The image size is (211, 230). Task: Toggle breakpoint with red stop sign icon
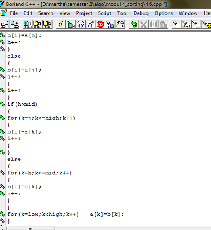click(x=100, y=24)
